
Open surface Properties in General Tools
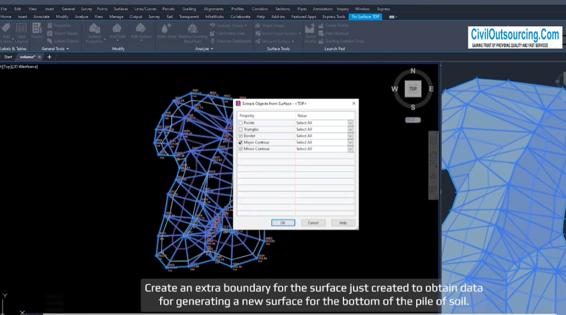click(59, 26)
